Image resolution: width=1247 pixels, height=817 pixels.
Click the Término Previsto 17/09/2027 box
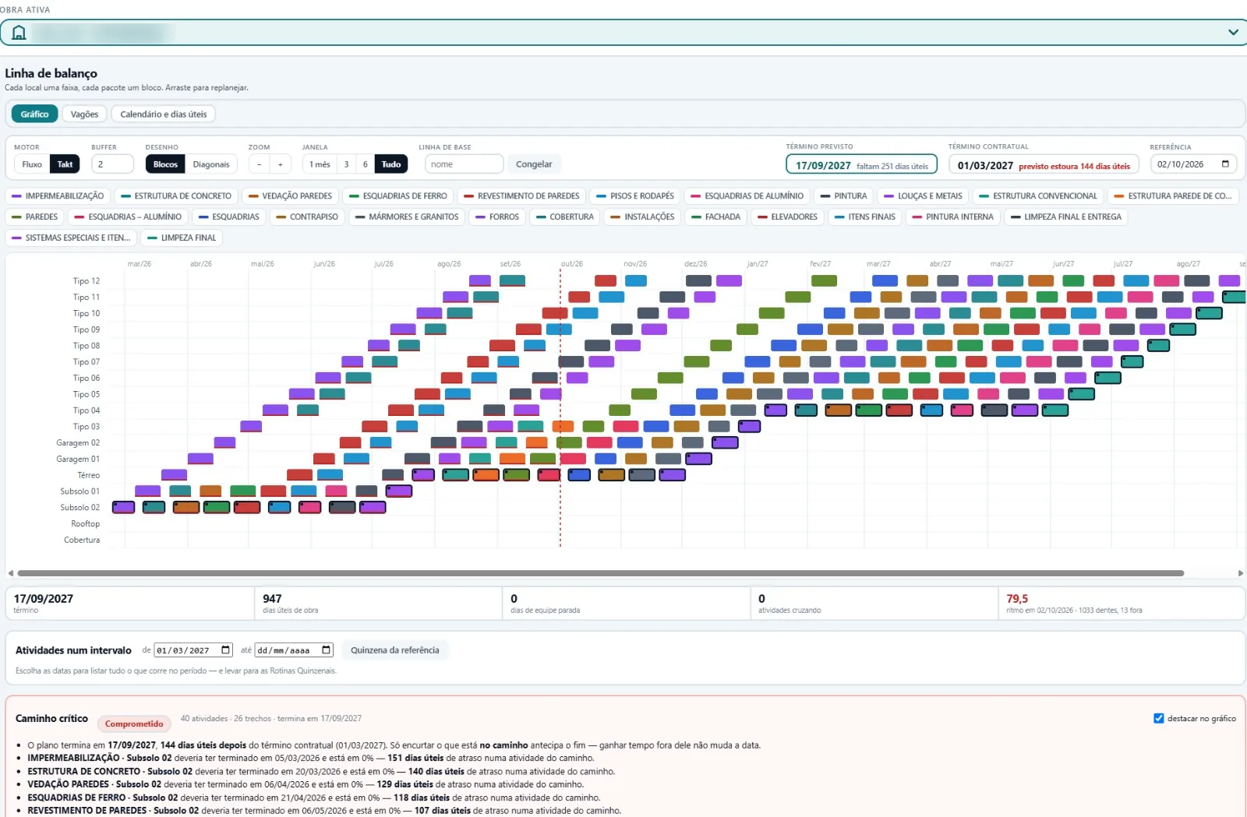(x=861, y=165)
